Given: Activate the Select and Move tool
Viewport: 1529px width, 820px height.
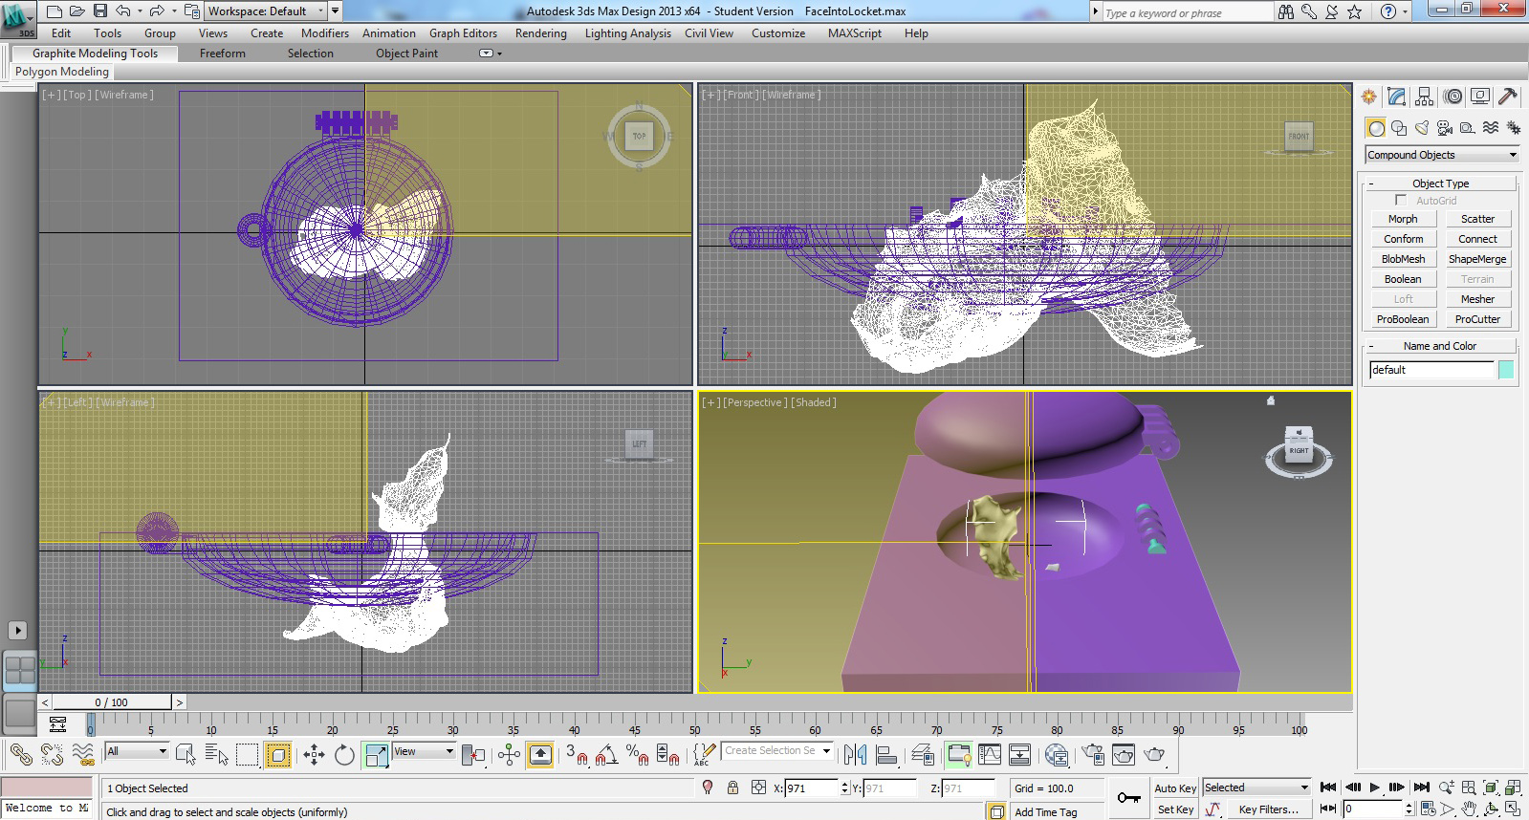Looking at the screenshot, I should click(314, 755).
